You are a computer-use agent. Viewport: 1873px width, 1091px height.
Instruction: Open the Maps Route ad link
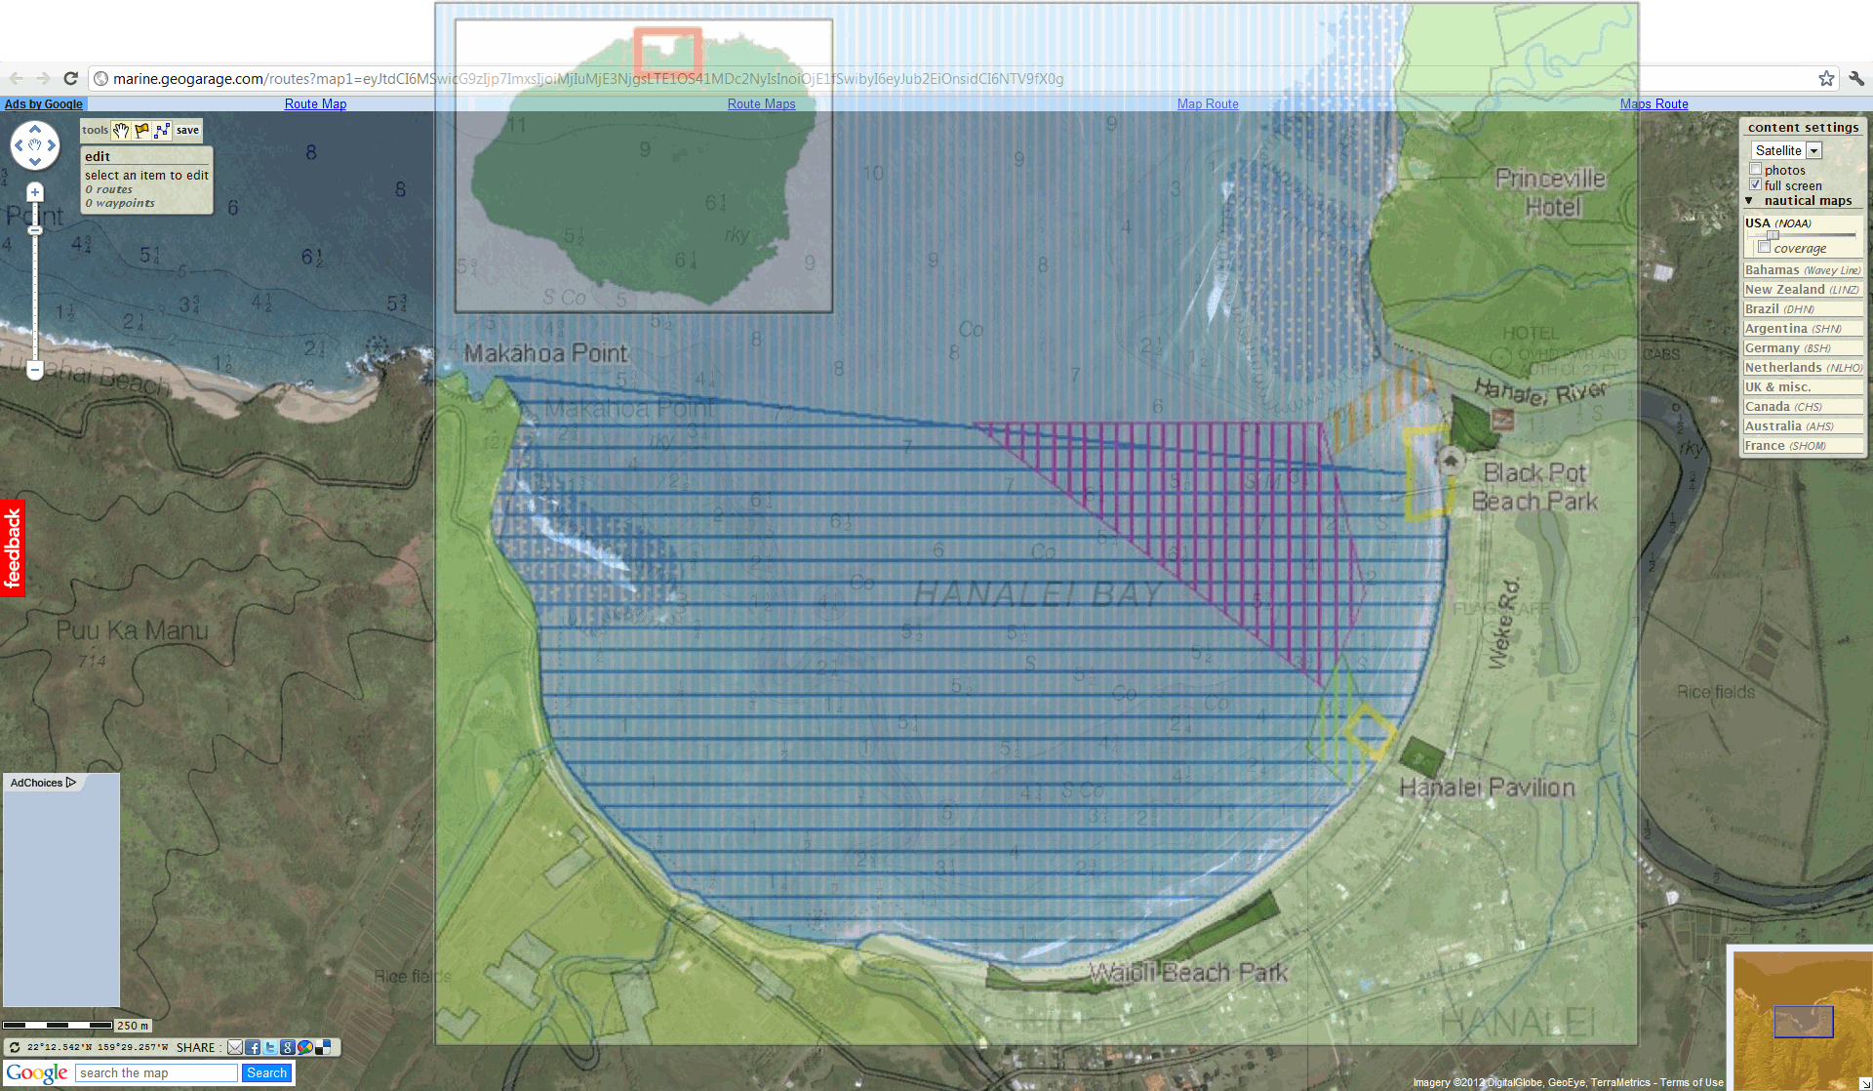(1654, 104)
